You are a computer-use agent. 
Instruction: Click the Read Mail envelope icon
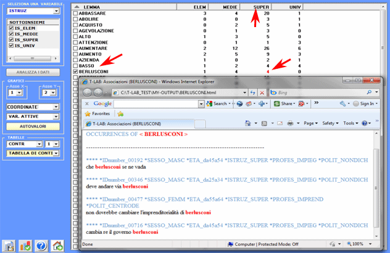click(x=280, y=123)
